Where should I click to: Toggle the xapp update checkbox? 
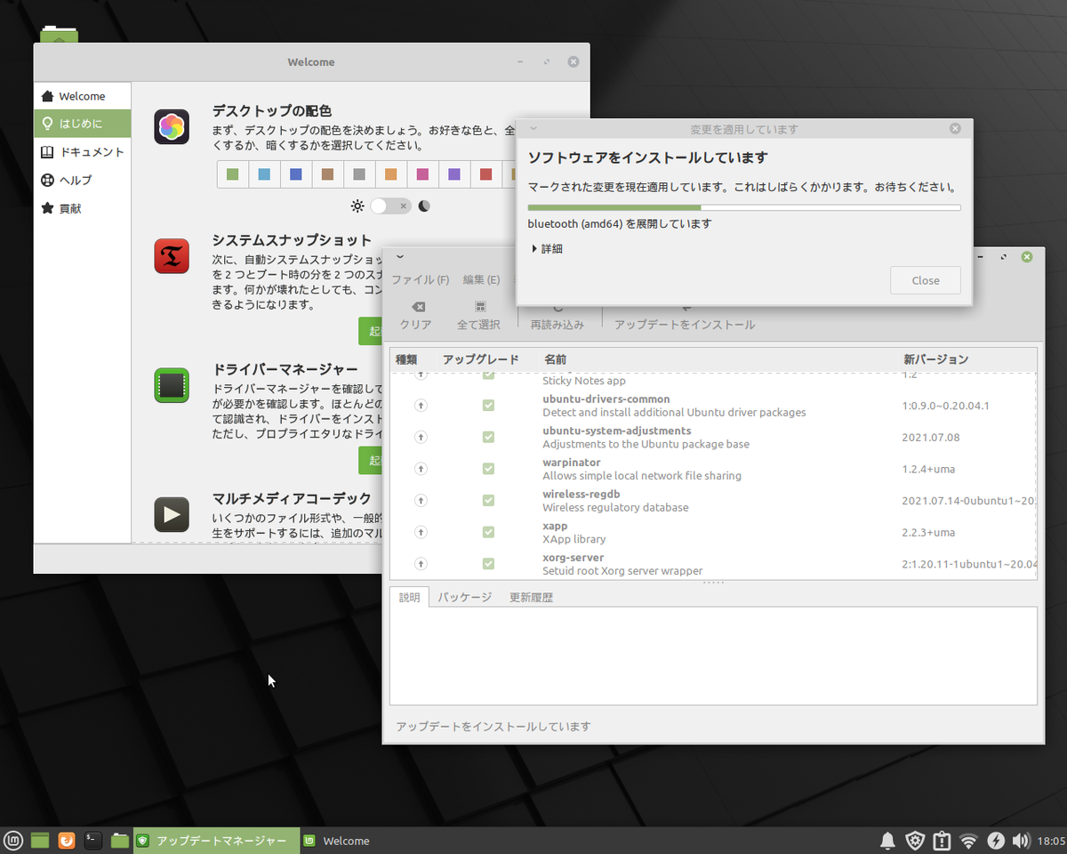[488, 531]
